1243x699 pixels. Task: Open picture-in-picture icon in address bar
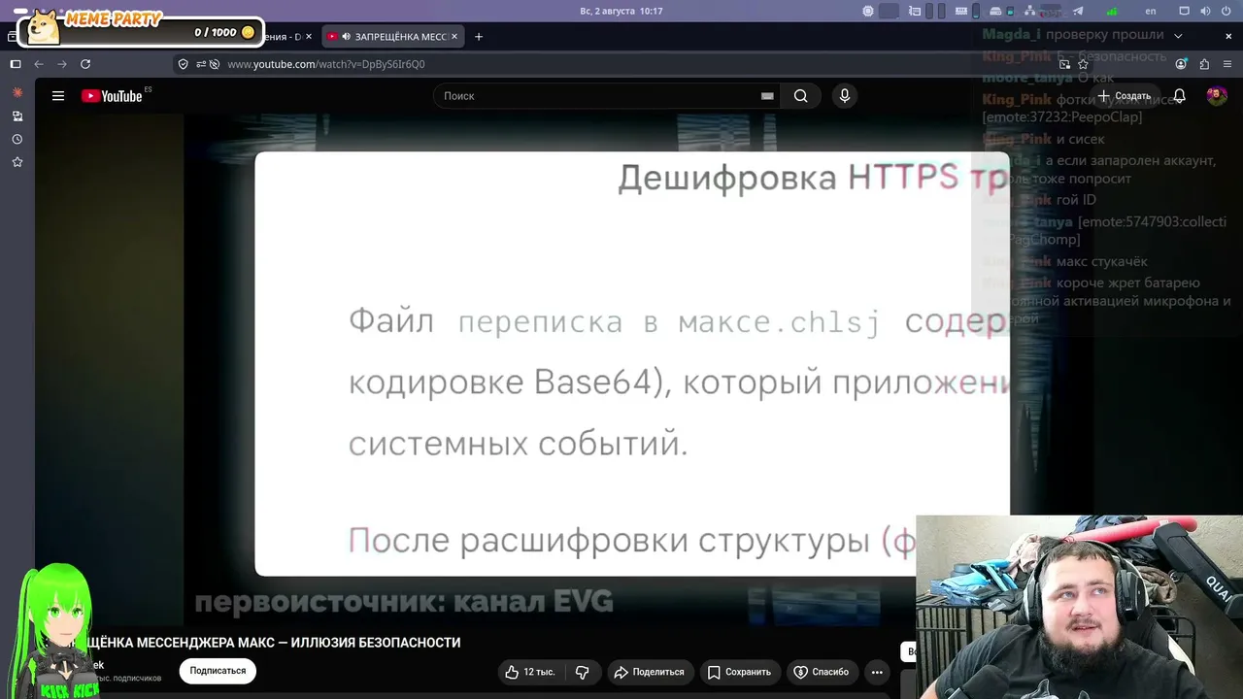point(1064,64)
